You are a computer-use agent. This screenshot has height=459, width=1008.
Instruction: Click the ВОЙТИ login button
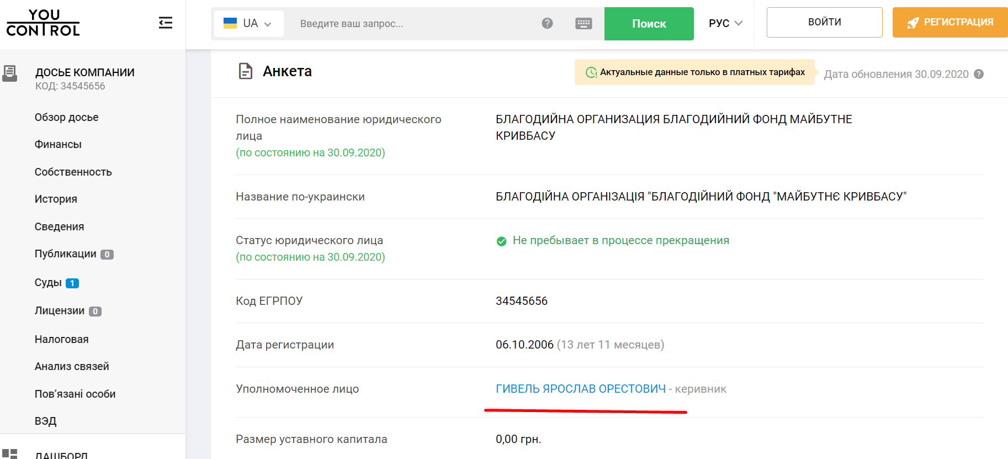824,22
